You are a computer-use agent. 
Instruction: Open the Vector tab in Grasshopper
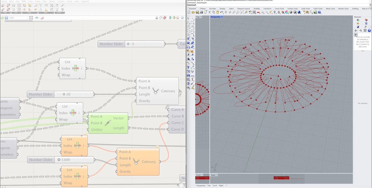point(24,1)
